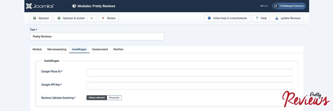Image resolution: width=333 pixels, height=111 pixels.
Task: Switch to the Module tab
Action: coord(37,49)
